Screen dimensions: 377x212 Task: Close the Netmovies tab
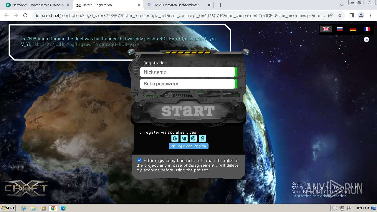pos(68,5)
